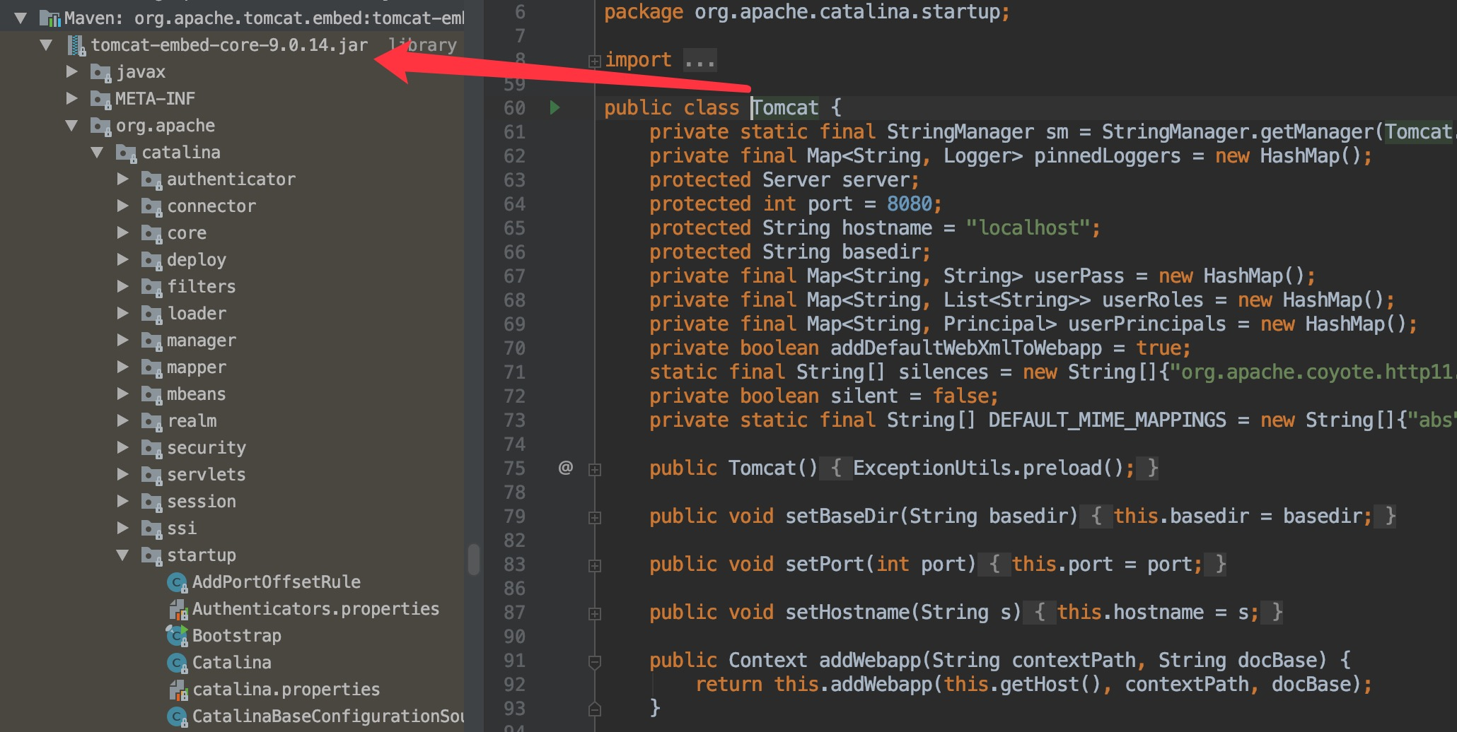Click the loader package folder icon
Image resolution: width=1457 pixels, height=732 pixels.
tap(152, 314)
